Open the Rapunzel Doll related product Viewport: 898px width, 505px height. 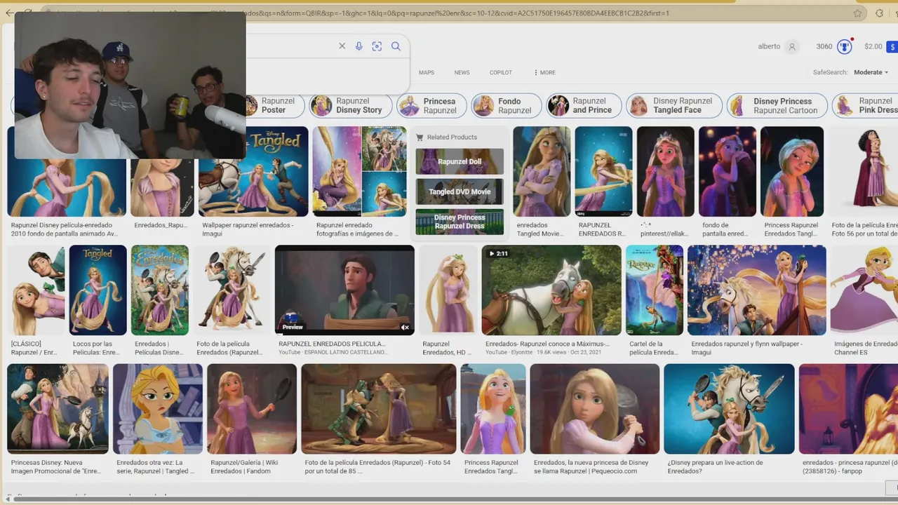(460, 161)
